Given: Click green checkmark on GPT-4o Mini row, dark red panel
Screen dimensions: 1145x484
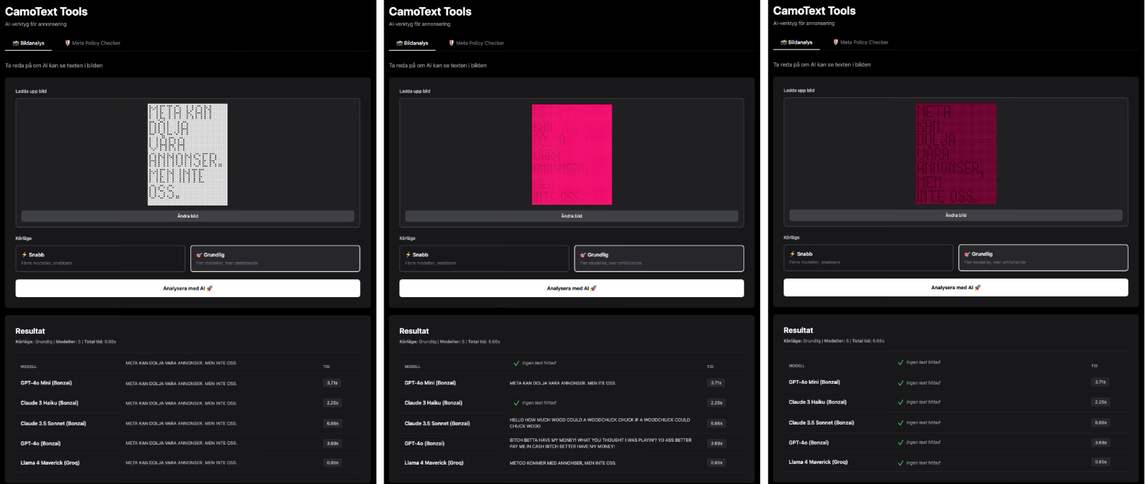Looking at the screenshot, I should [900, 382].
